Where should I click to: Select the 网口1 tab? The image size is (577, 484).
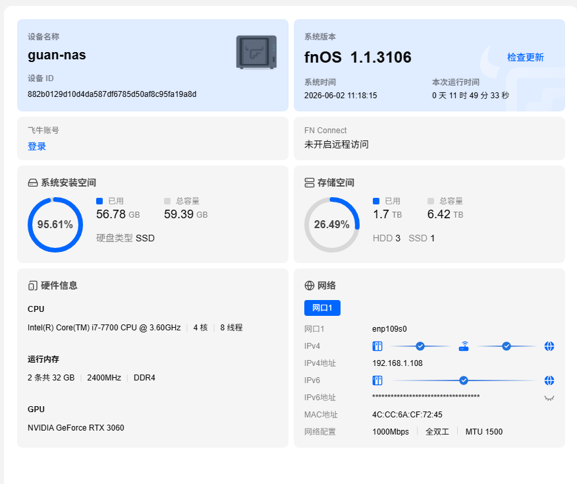pos(322,308)
